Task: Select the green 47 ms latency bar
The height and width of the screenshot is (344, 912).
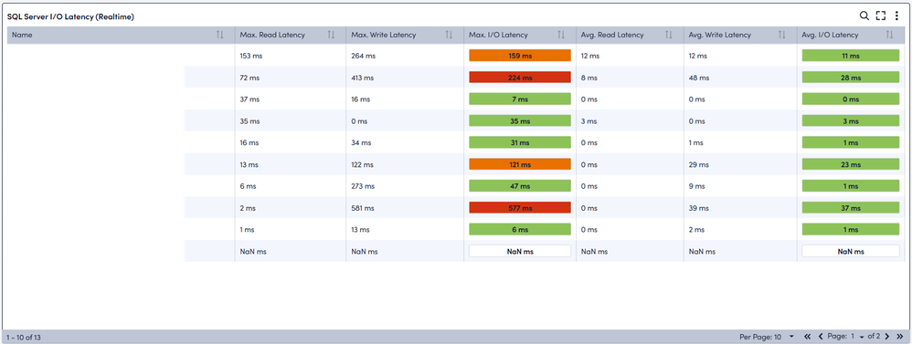Action: coord(519,186)
